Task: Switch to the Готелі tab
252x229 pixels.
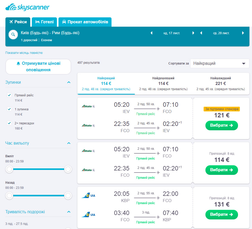Action: point(44,22)
